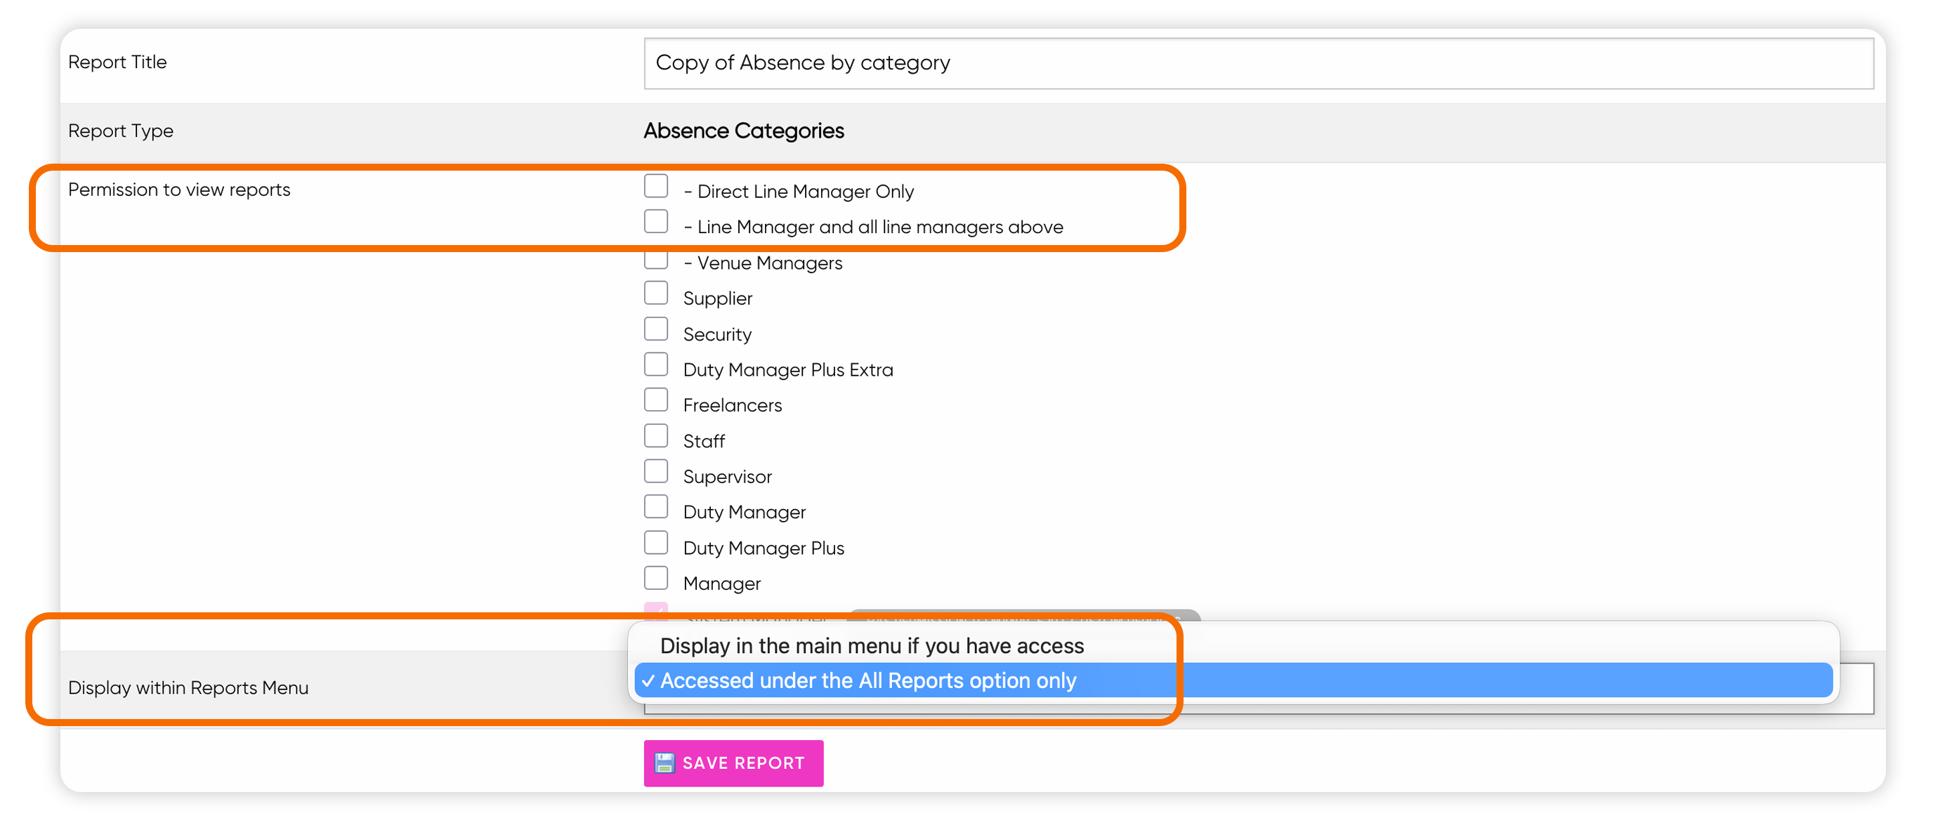Check the Staff checkbox
This screenshot has height=823, width=1933.
click(656, 435)
